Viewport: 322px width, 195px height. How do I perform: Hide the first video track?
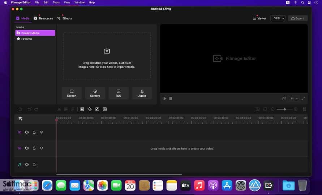click(42, 132)
